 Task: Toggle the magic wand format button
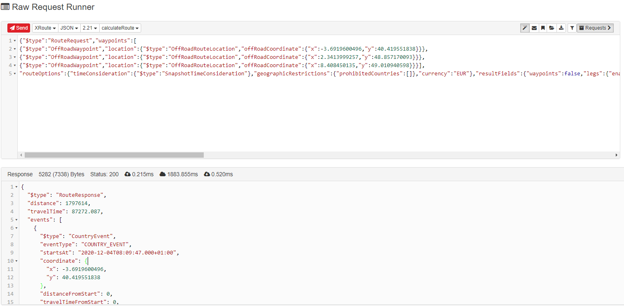[525, 28]
